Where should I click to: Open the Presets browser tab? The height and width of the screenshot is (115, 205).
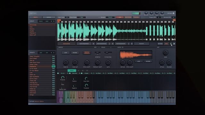(x=36, y=17)
